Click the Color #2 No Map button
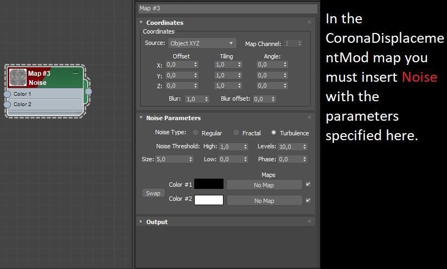This screenshot has height=269, width=447. coord(264,200)
